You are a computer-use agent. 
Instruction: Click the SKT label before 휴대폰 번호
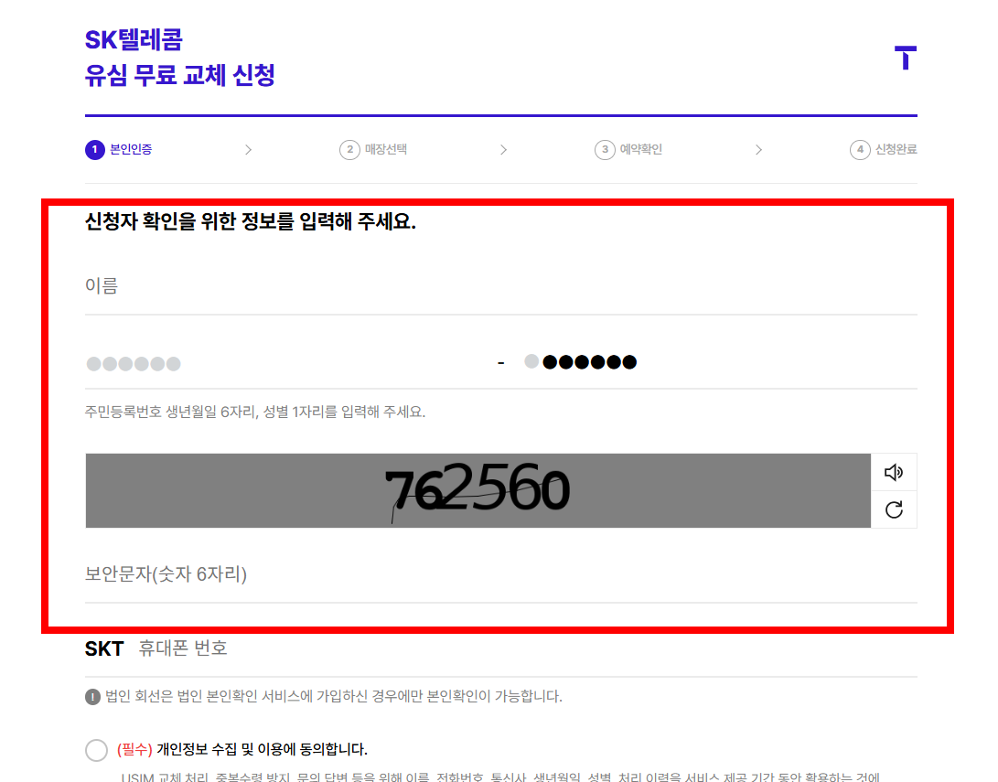coord(104,649)
